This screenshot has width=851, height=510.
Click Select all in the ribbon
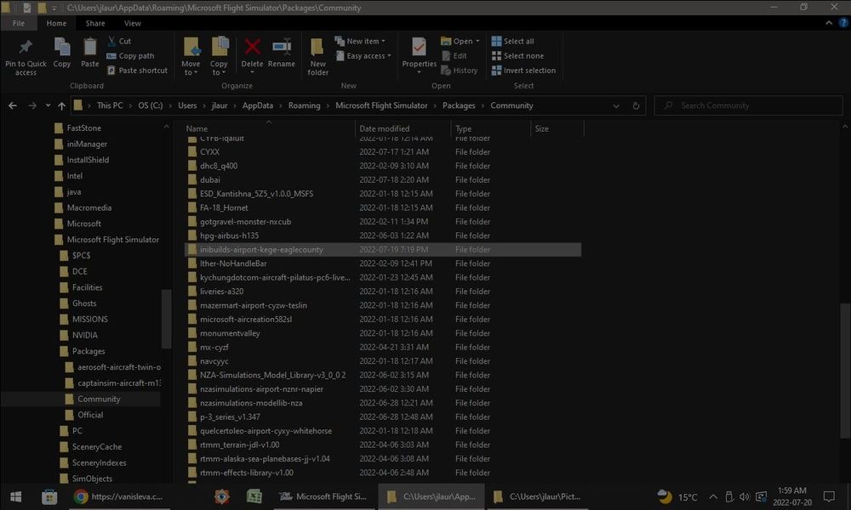click(x=517, y=41)
